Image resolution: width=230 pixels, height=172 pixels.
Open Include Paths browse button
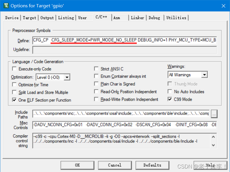point(214,114)
